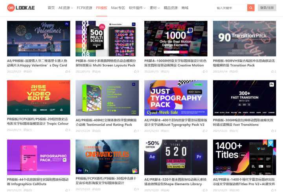Click the 登录/注册 button
This screenshot has height=194, width=283.
pyautogui.click(x=267, y=8)
